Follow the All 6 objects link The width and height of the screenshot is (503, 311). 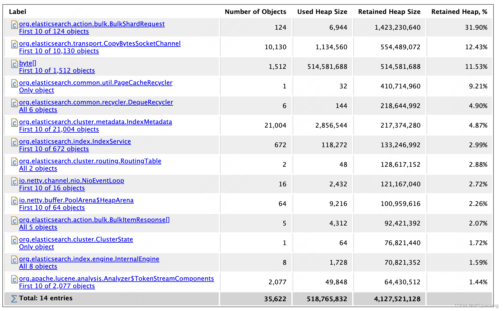[38, 110]
